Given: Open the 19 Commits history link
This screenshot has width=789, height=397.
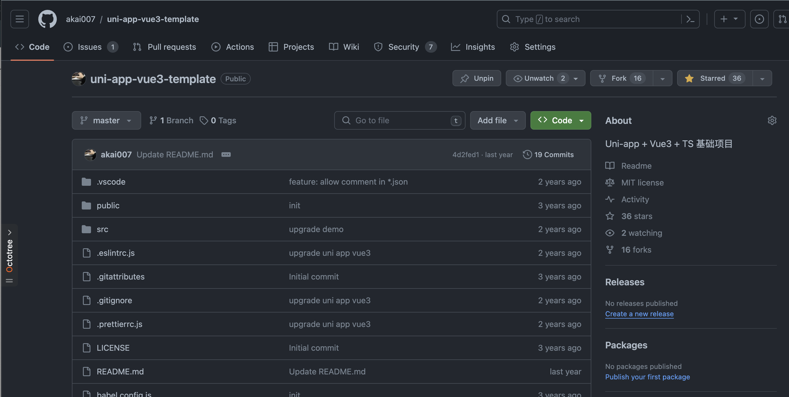Looking at the screenshot, I should [548, 155].
